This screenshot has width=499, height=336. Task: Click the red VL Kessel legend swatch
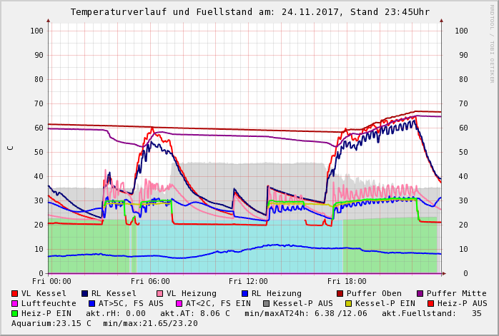point(15,293)
